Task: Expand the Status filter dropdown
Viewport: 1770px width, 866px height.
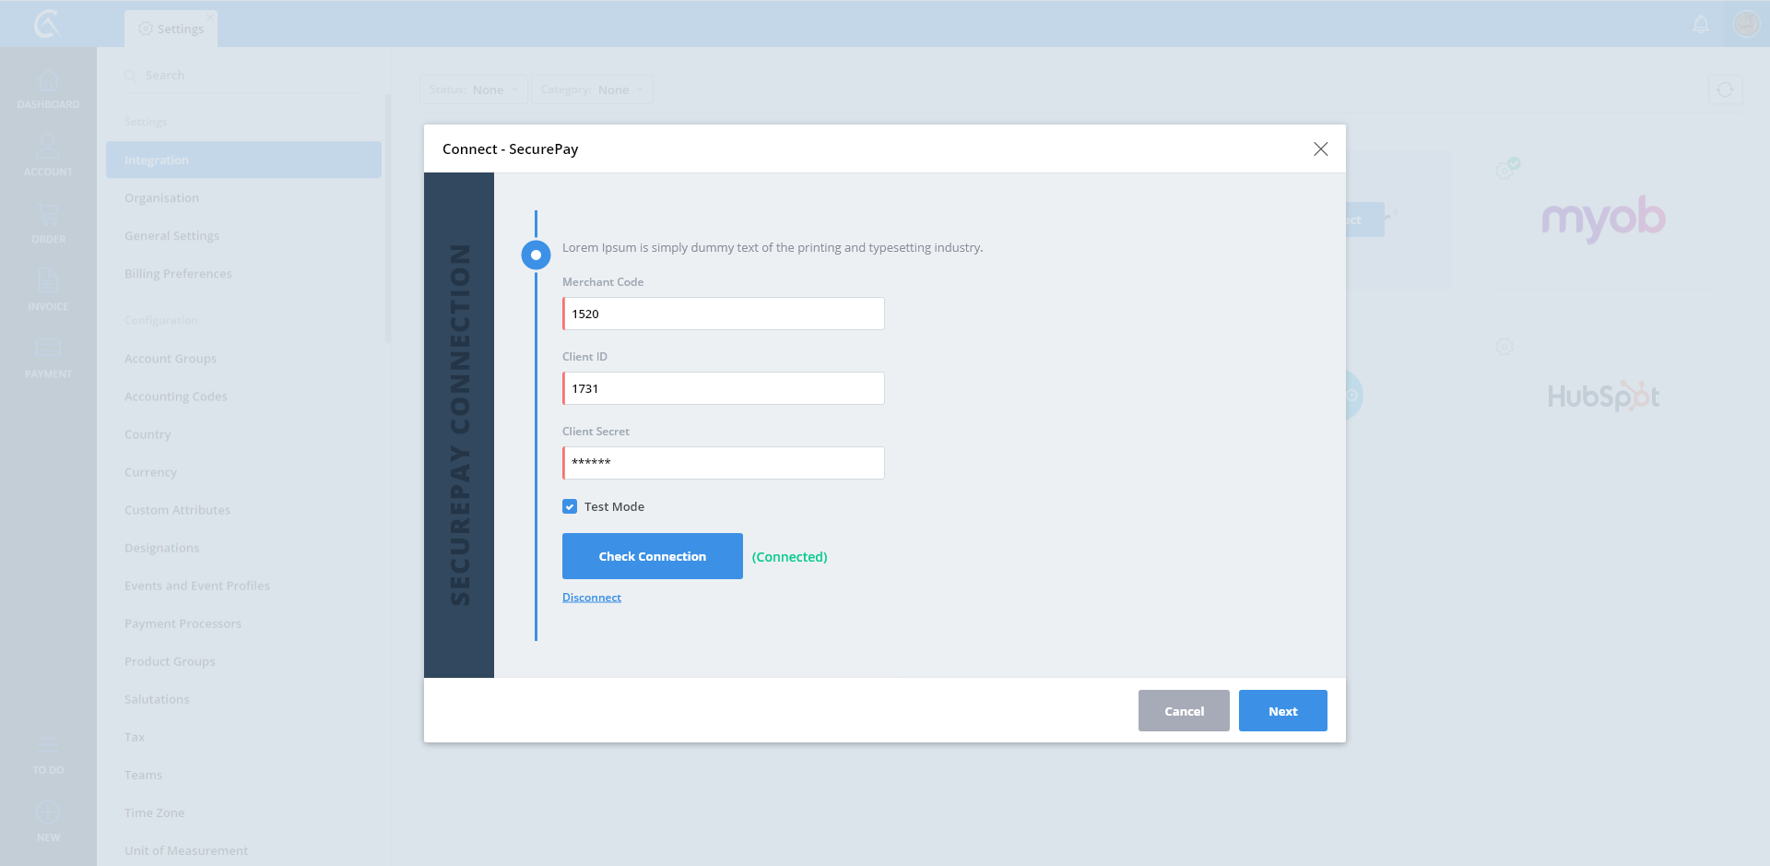Action: [x=474, y=89]
